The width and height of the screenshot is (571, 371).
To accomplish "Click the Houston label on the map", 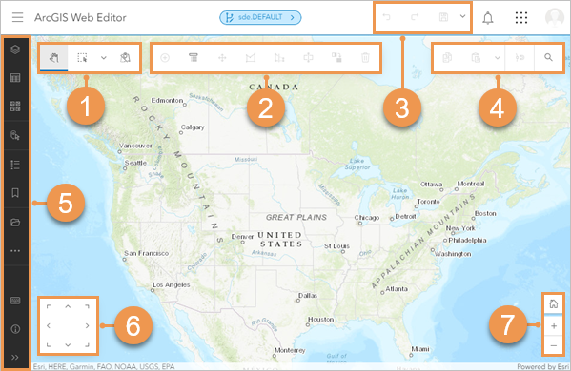I will click(320, 319).
